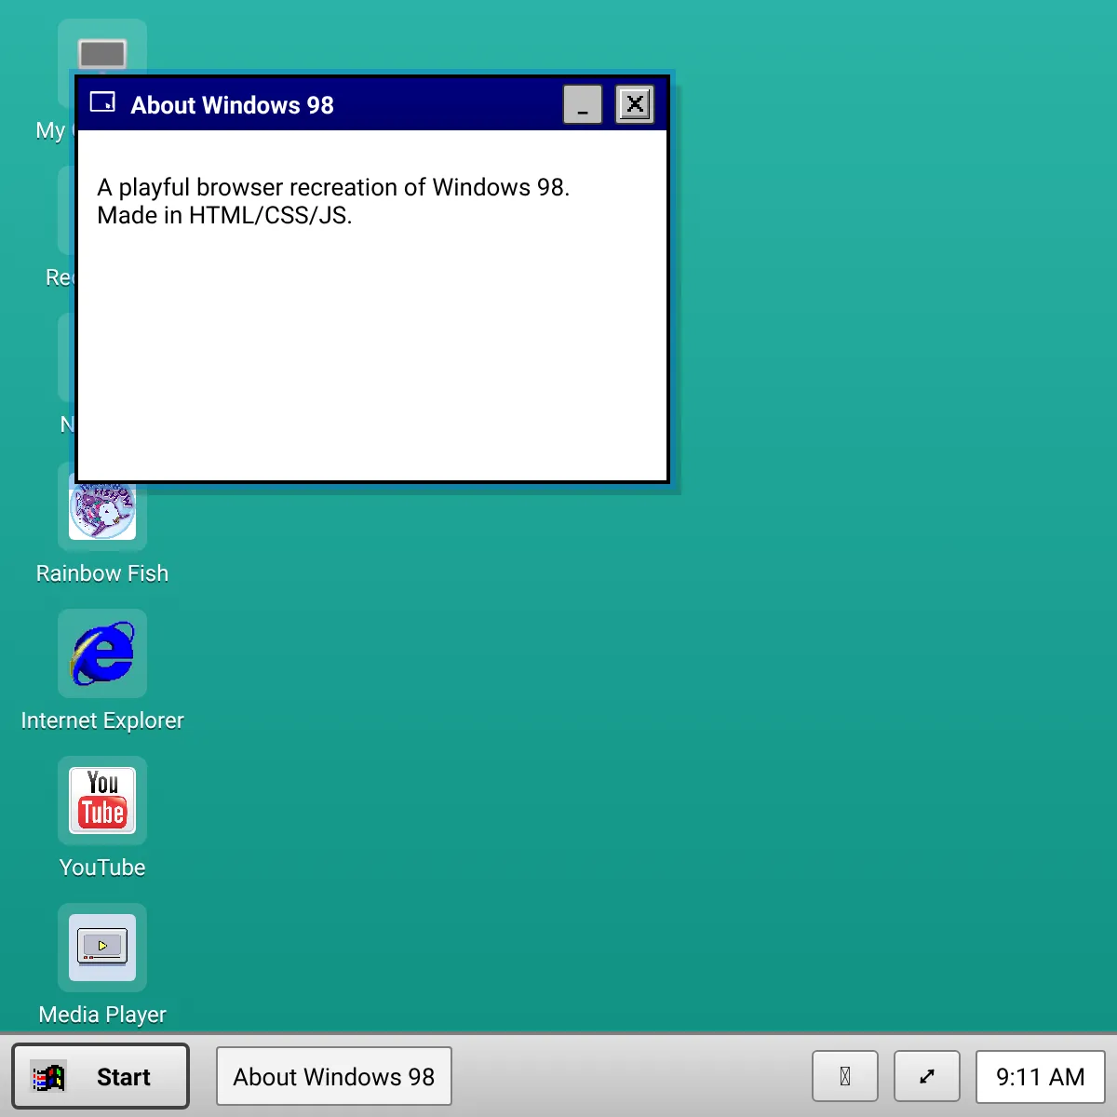Open the Media Player desktop icon
This screenshot has width=1117, height=1117.
tap(102, 948)
